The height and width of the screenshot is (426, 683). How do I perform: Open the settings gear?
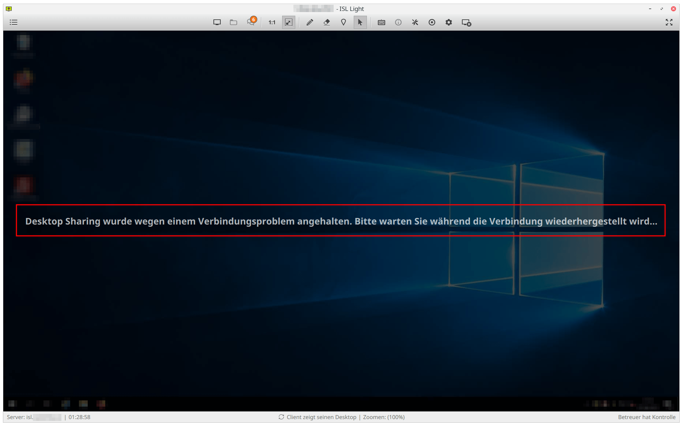coord(449,22)
